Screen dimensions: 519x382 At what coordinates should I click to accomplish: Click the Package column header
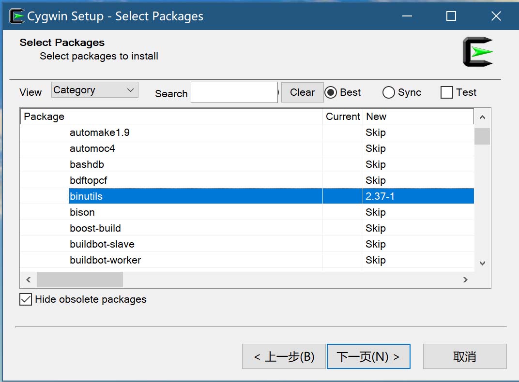(171, 117)
